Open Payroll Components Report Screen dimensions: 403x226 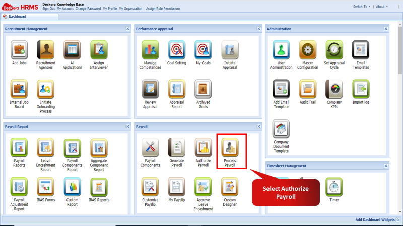(x=72, y=148)
